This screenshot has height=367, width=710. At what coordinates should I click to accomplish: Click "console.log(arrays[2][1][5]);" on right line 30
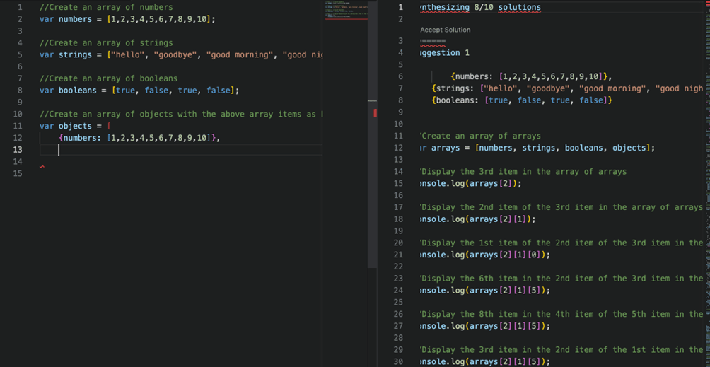(x=485, y=361)
